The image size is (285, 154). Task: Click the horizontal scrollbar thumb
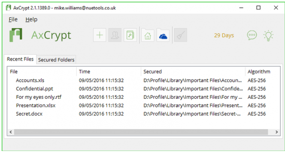click(141, 132)
